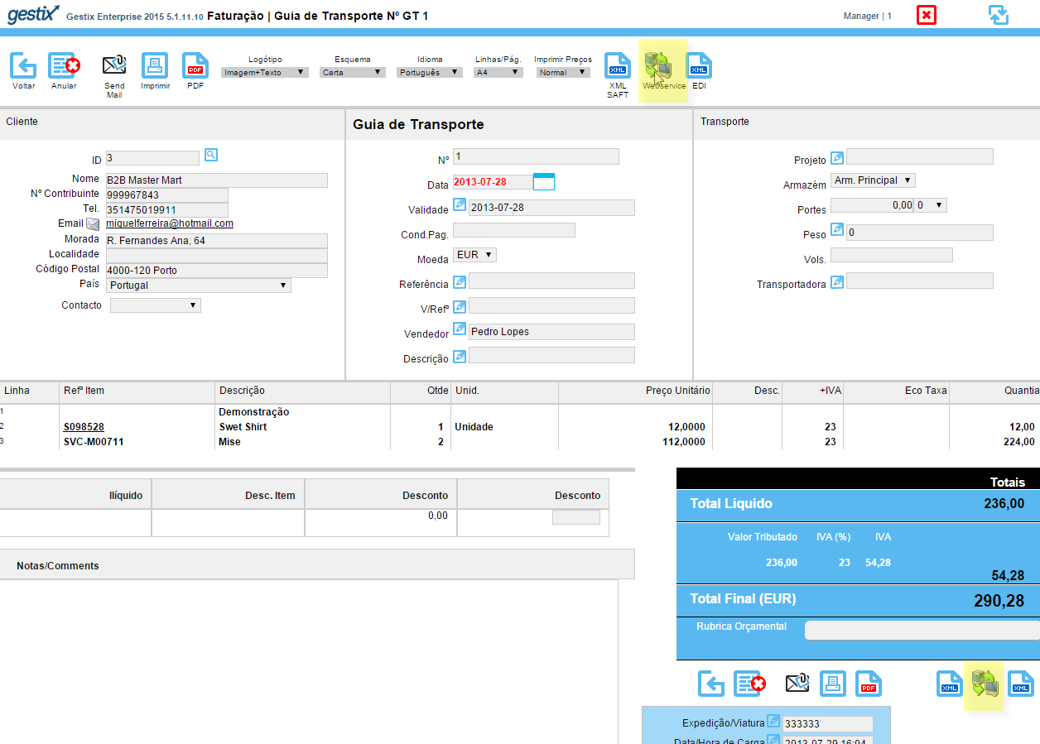This screenshot has width=1040, height=744.
Task: Click inside the Notas/Comments text area
Action: pyautogui.click(x=309, y=661)
